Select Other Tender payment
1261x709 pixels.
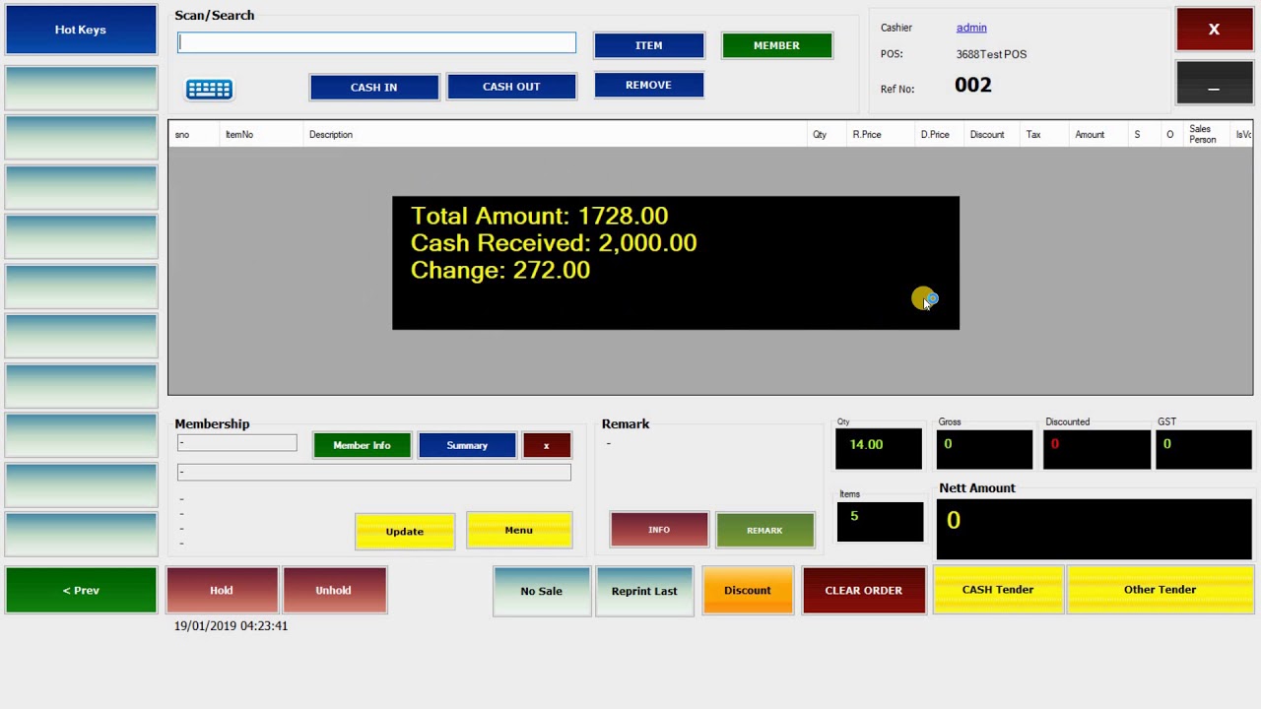(x=1160, y=589)
